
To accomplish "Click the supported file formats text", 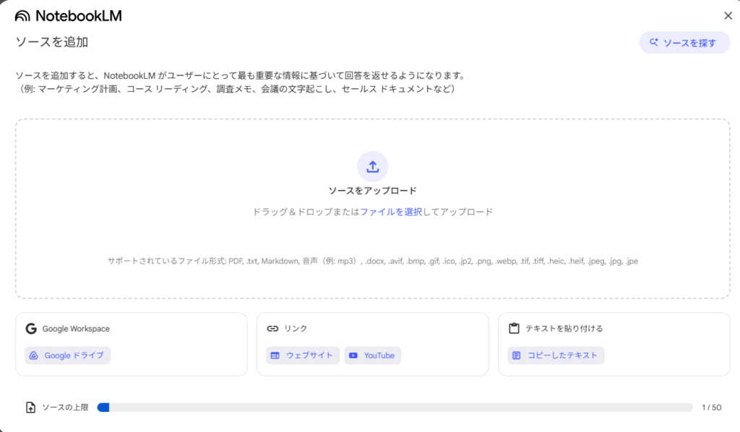I will pos(372,261).
